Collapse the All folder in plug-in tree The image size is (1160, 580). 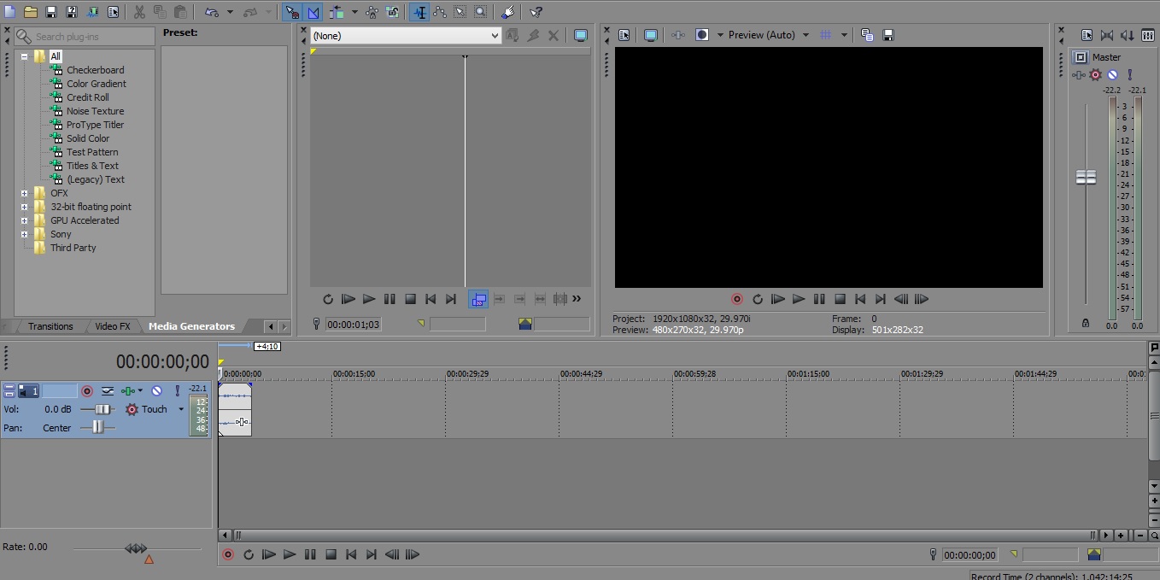[x=25, y=56]
